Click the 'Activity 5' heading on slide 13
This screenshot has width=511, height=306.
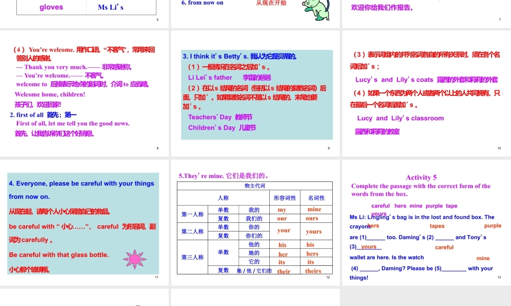click(x=421, y=177)
